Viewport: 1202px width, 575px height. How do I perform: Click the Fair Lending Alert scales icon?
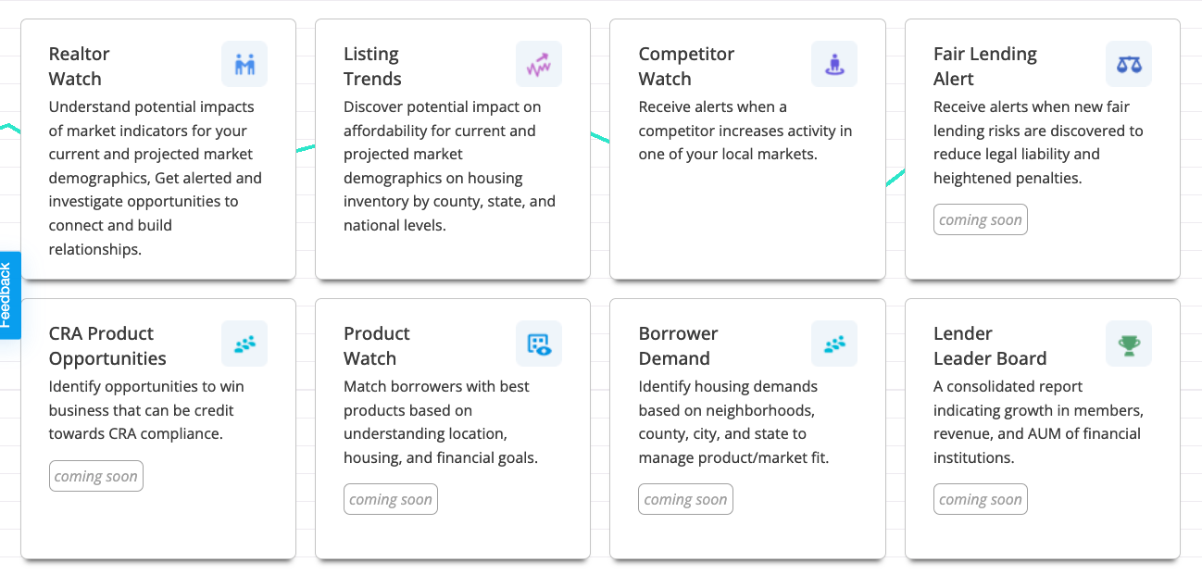1129,64
